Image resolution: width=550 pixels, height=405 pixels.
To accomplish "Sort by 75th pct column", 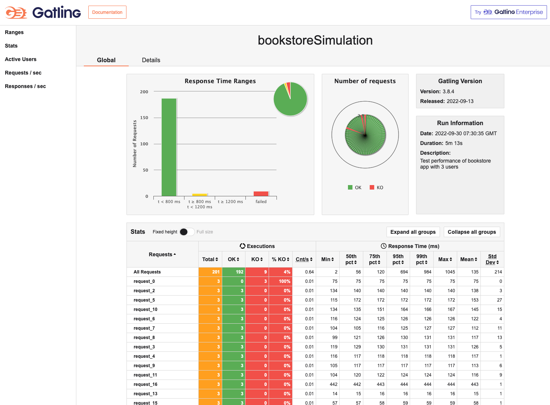I will coord(375,259).
